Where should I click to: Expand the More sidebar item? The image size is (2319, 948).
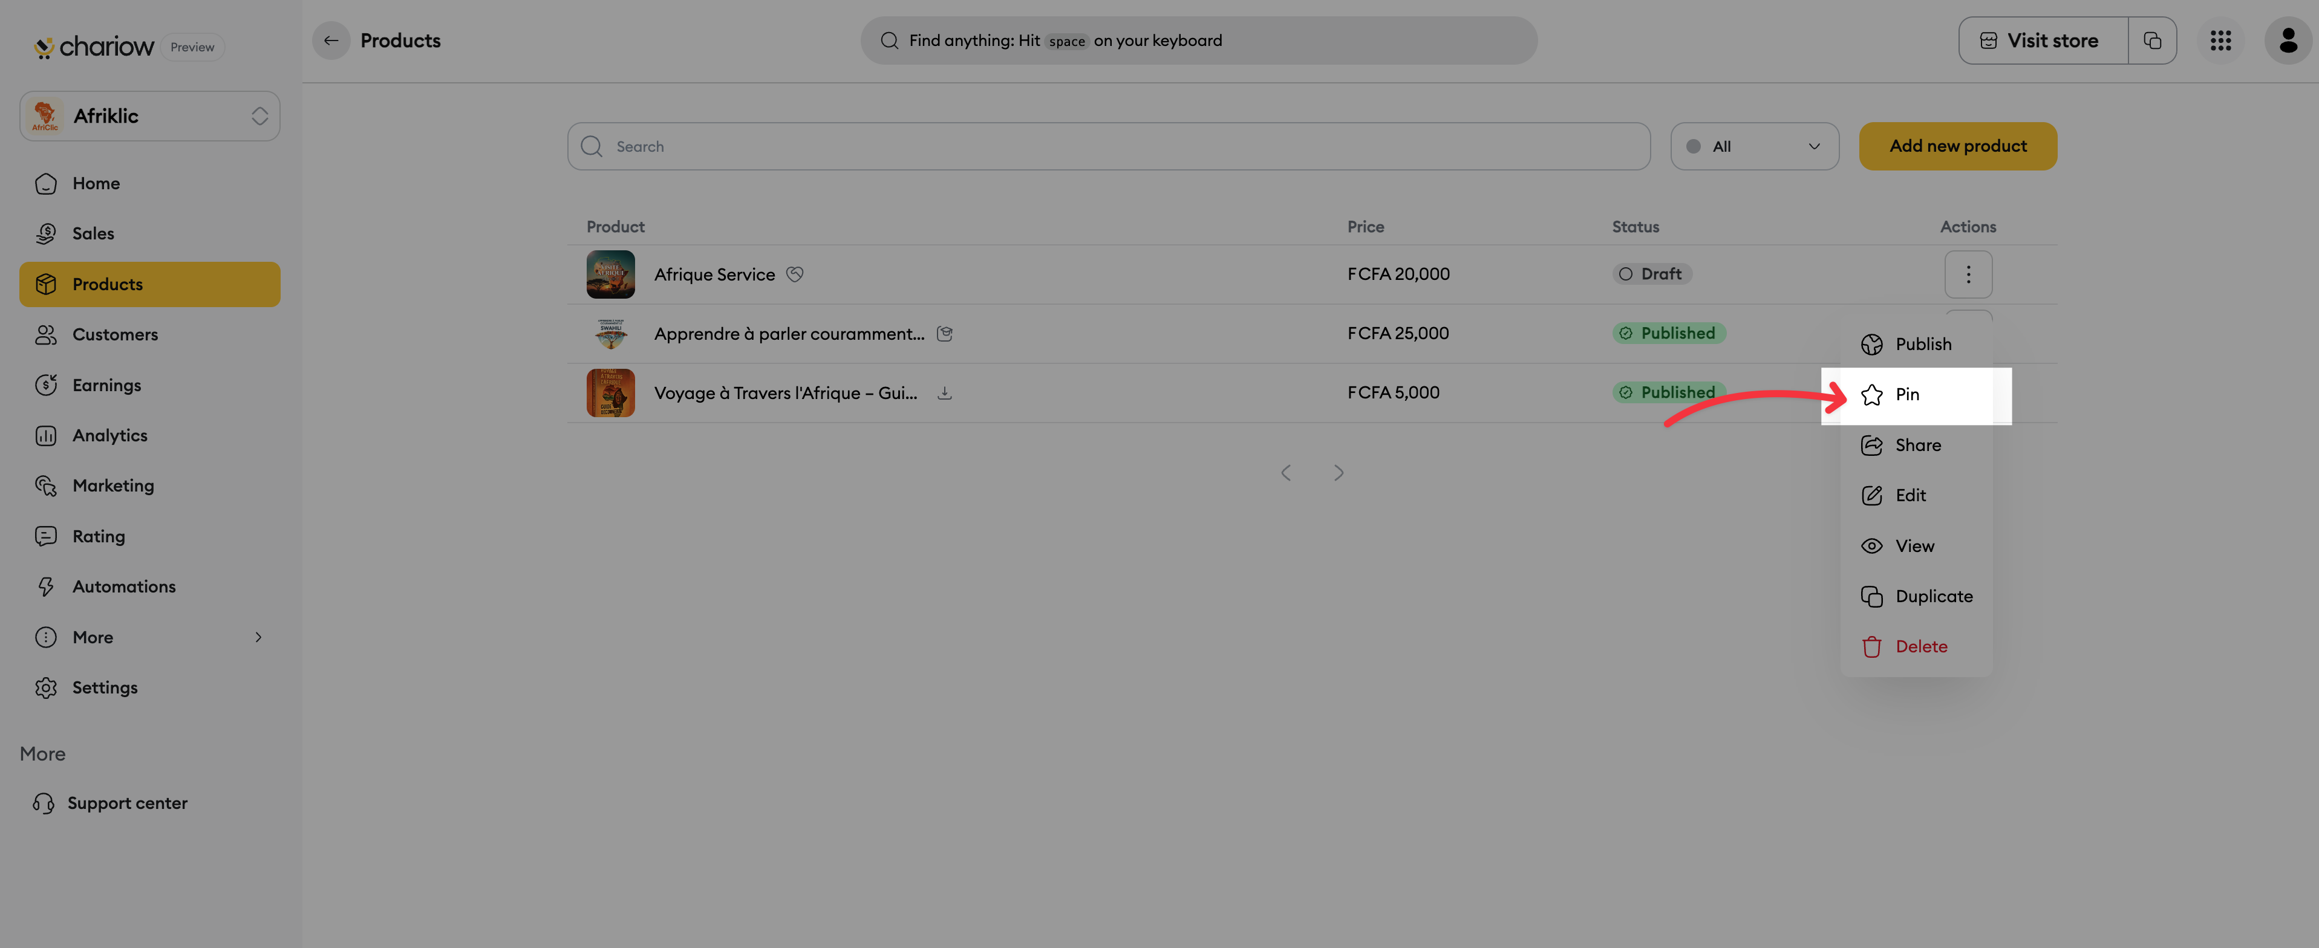pyautogui.click(x=149, y=637)
